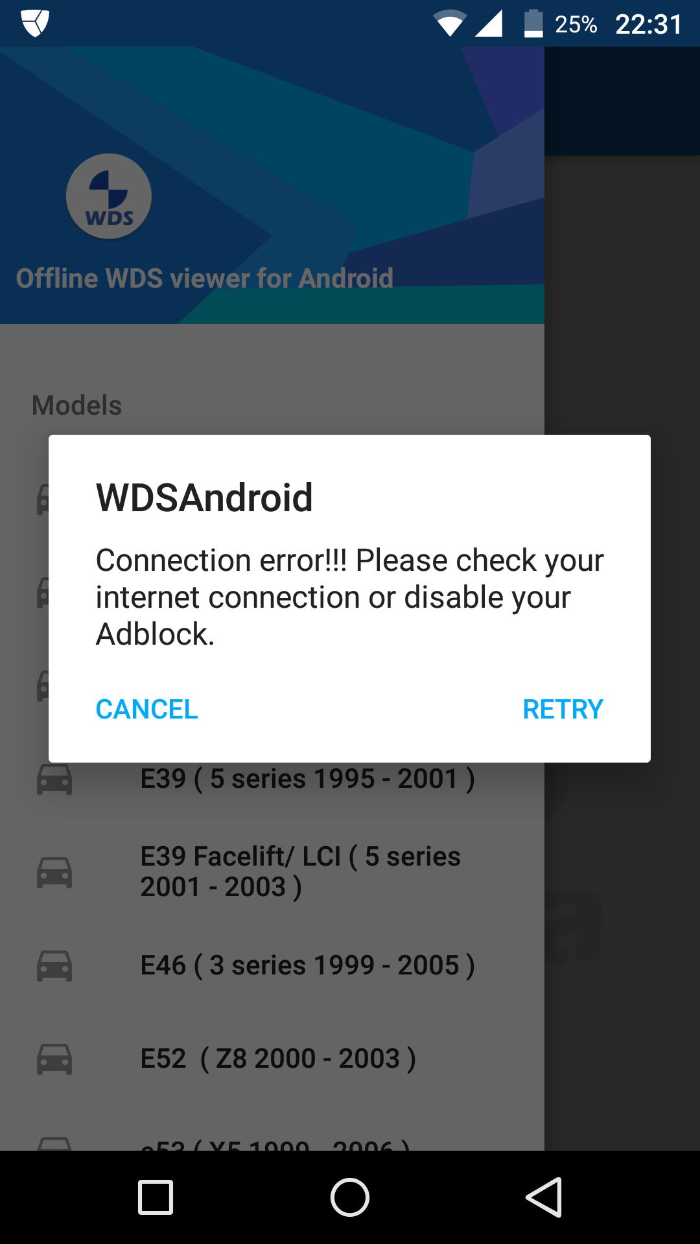Viewport: 700px width, 1244px height.
Task: Click RETRY to reconnect
Action: [x=563, y=709]
